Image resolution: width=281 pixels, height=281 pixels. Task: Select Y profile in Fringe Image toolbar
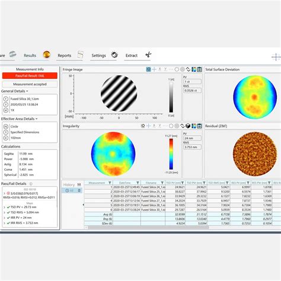pyautogui.click(x=165, y=69)
